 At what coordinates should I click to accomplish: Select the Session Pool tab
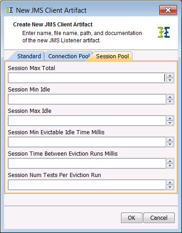(x=112, y=56)
